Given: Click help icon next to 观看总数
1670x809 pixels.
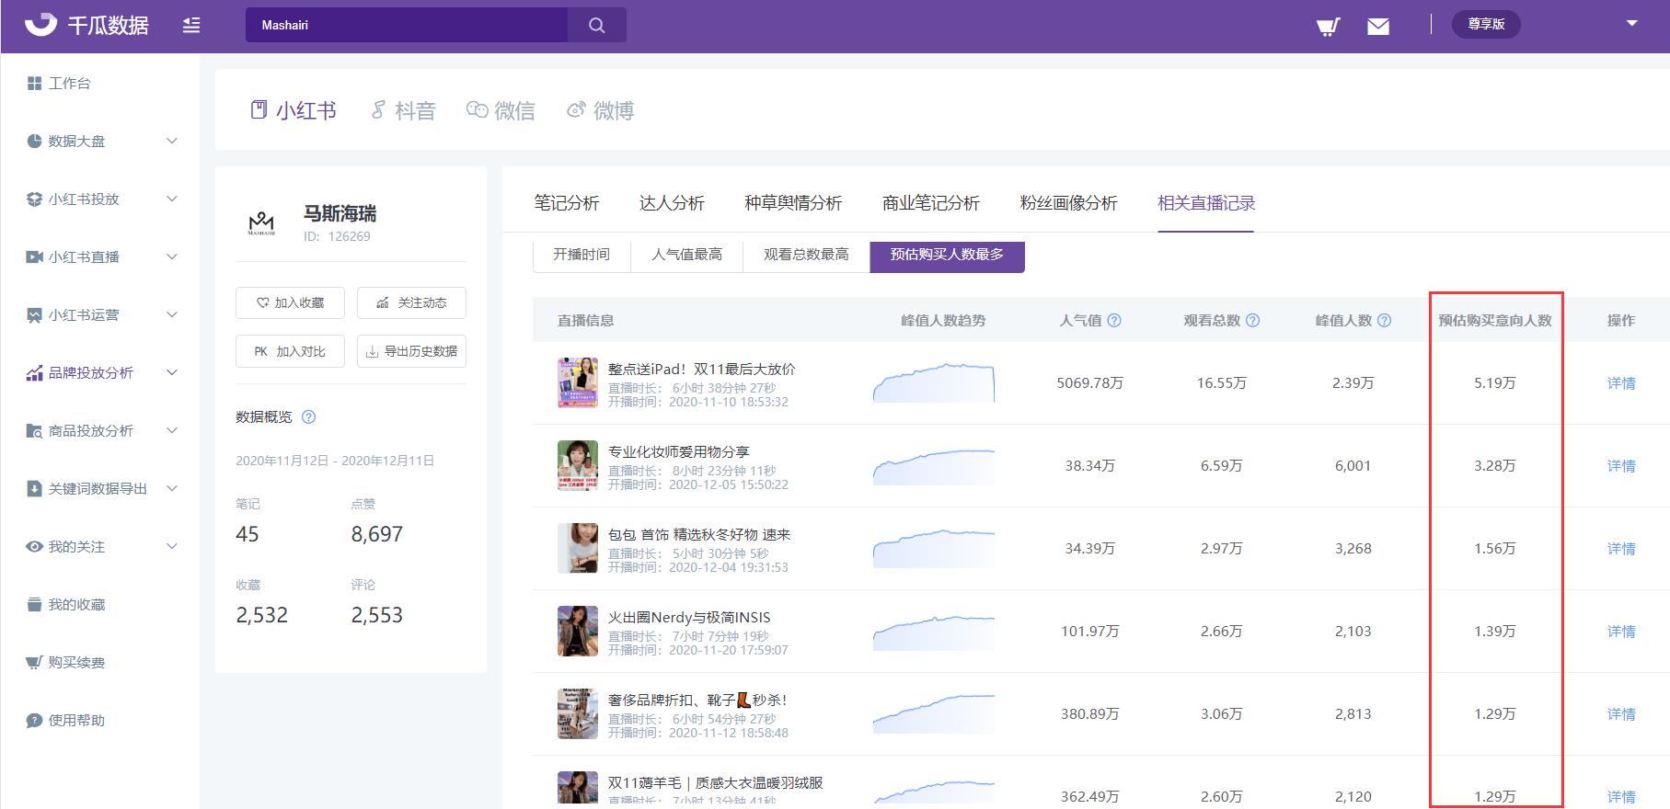Looking at the screenshot, I should [1252, 321].
